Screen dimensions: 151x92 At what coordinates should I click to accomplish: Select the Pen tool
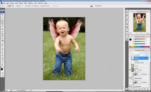pos(2,48)
